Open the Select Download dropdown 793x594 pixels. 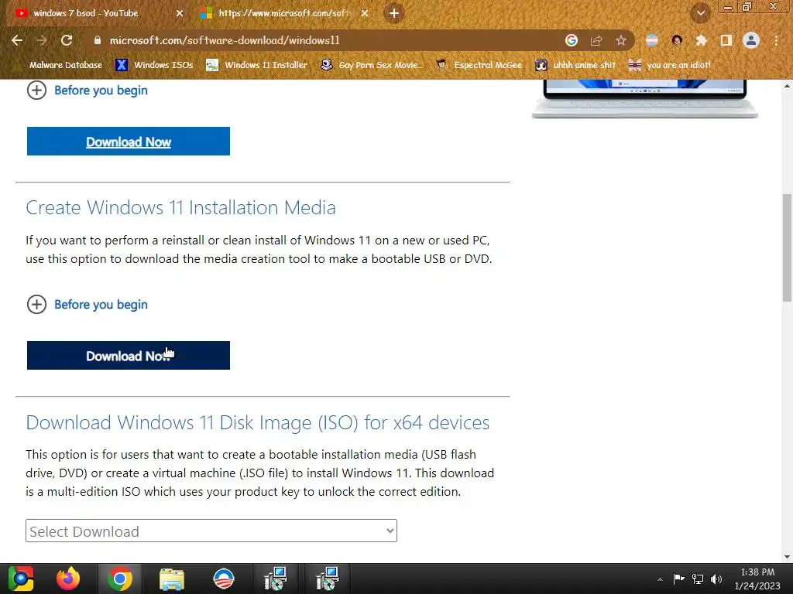(211, 531)
